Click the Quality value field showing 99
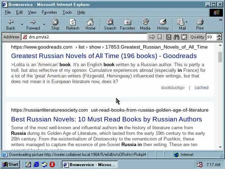 point(211,37)
